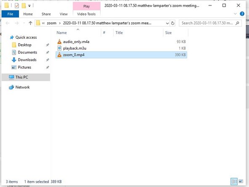Screen dimensions: 249x187
Task: Maximize the File Explorer window
Action: coord(224,5)
